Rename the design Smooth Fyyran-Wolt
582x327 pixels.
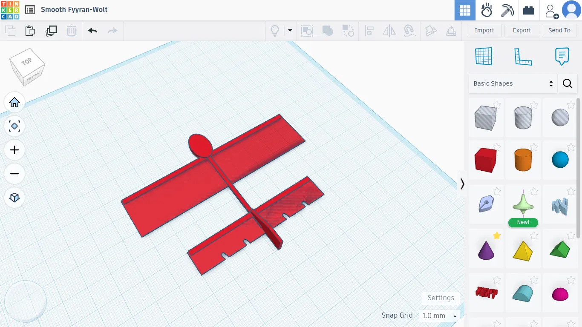[74, 9]
